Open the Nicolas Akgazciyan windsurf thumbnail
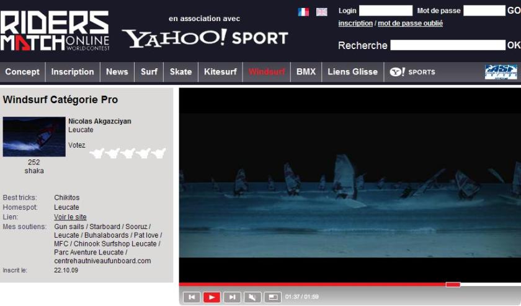521x306 pixels. coord(34,137)
